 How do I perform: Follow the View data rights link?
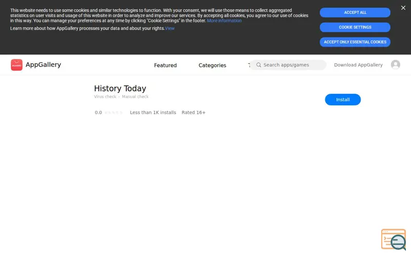[x=170, y=28]
